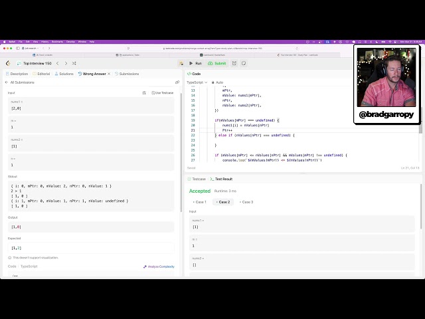The width and height of the screenshot is (425, 319).
Task: Pick a random problem shuffle icon
Action: click(74, 63)
